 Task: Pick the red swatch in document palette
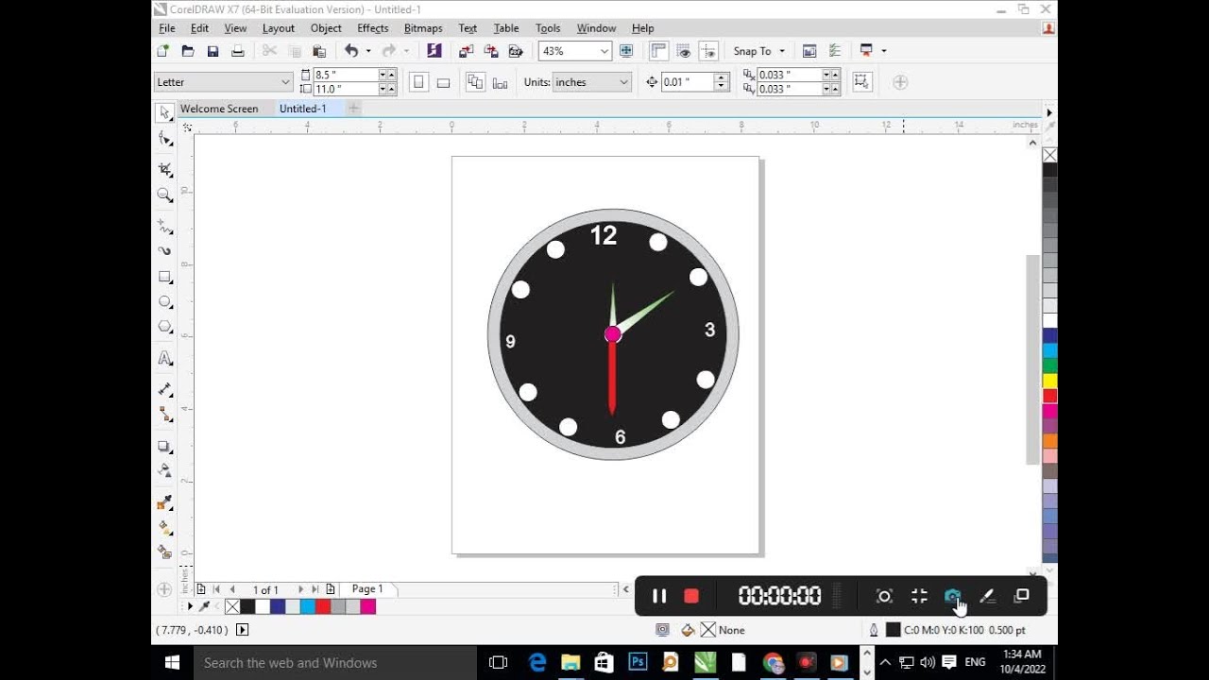[323, 606]
